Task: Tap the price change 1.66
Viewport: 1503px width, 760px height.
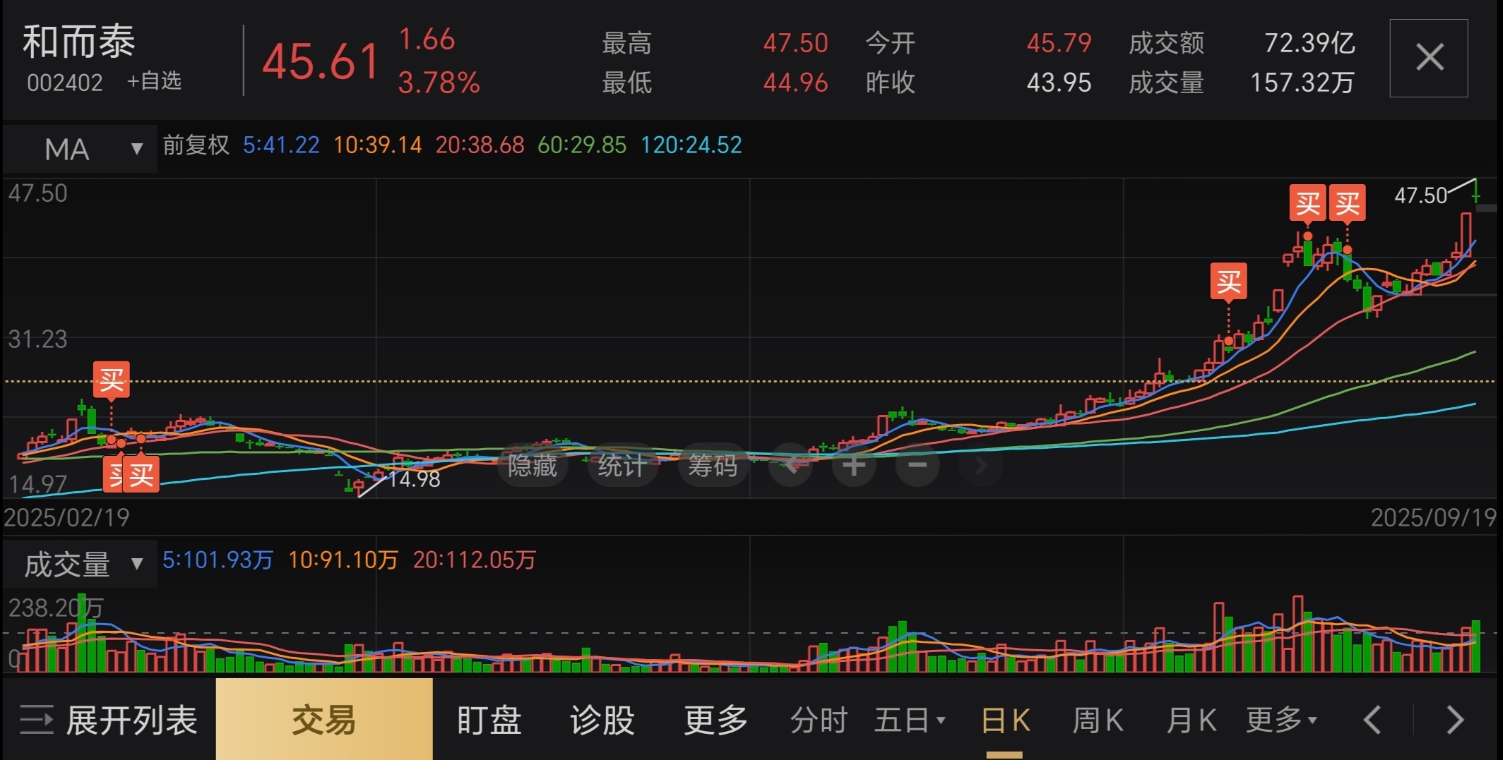Action: tap(427, 40)
